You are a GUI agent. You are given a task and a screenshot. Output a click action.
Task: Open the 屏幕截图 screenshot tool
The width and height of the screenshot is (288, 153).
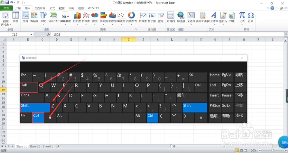click(66, 18)
